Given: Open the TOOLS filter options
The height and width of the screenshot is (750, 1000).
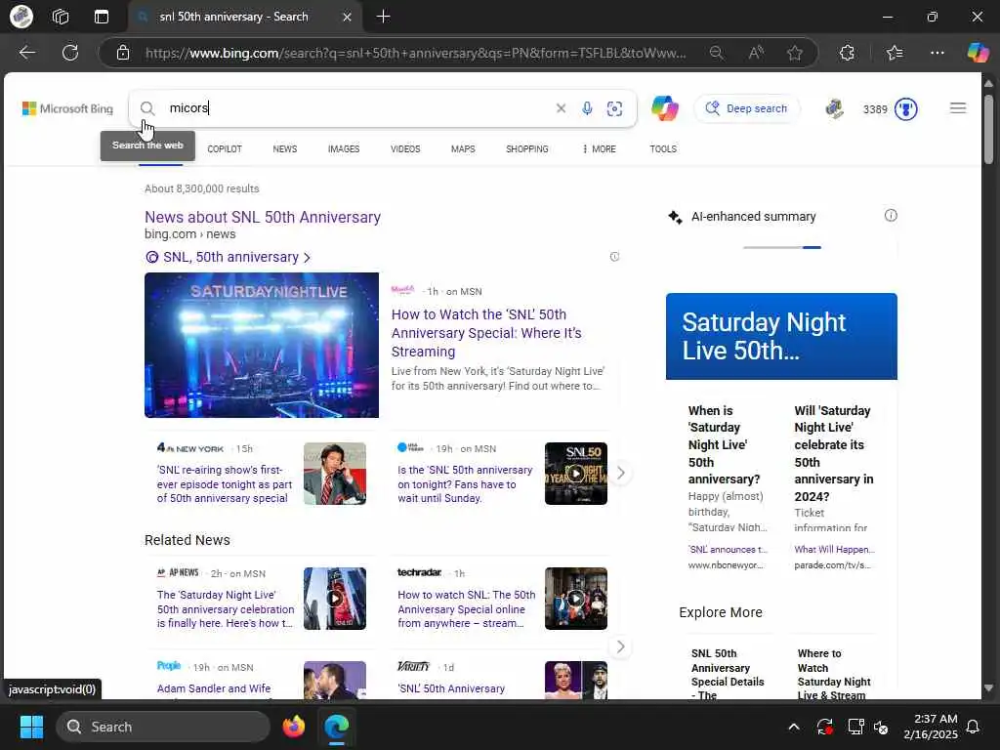Looking at the screenshot, I should click(663, 148).
